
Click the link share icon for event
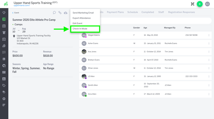60,13
